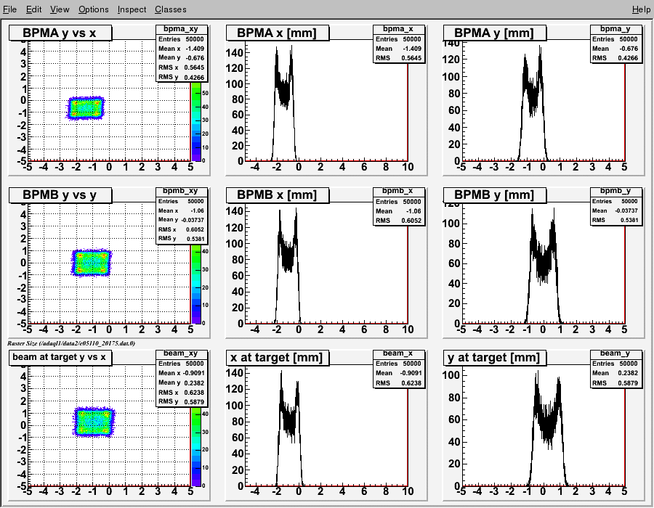Select the 'y at target [mm]' title box
This screenshot has height=508, width=654.
coord(495,357)
